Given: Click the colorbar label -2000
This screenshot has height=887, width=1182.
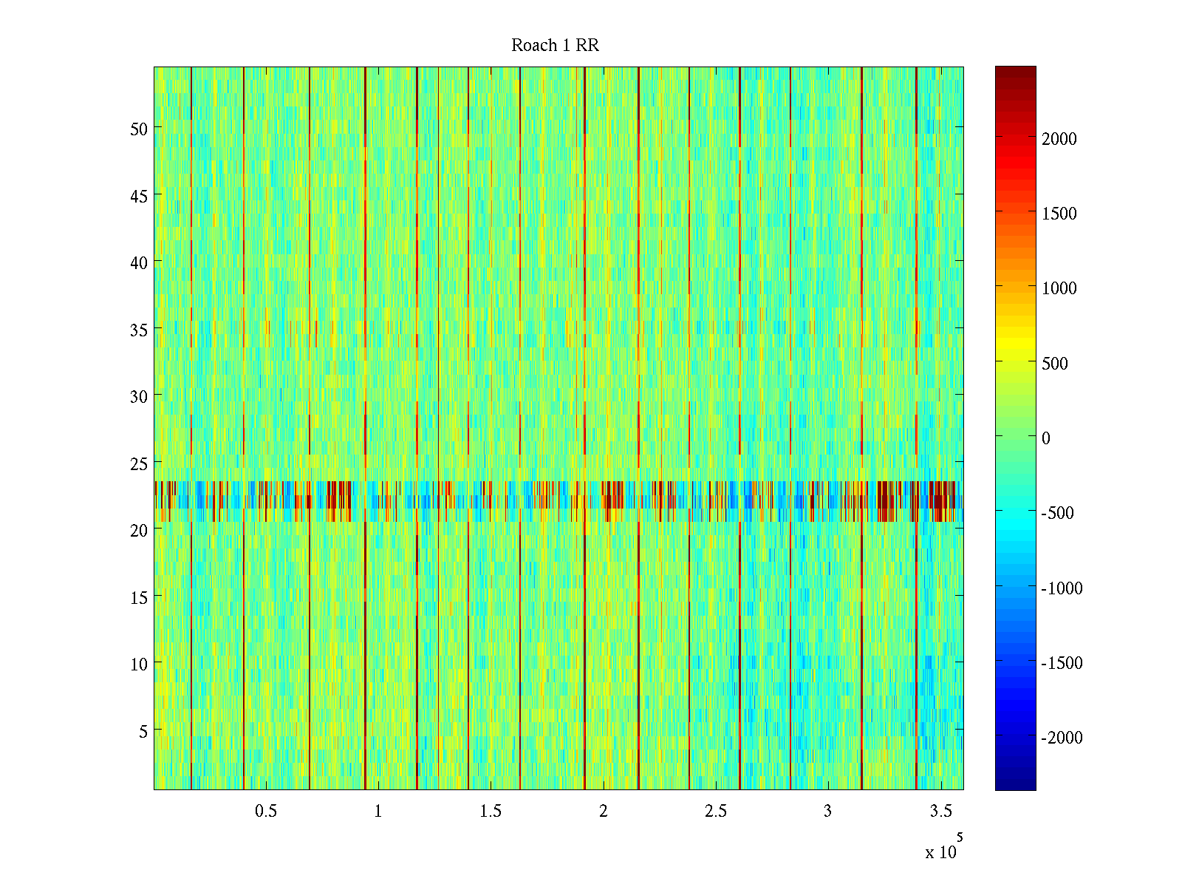Looking at the screenshot, I should click(1062, 738).
